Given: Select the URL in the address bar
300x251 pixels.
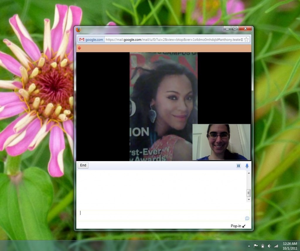Looking at the screenshot, I should pyautogui.click(x=173, y=40).
